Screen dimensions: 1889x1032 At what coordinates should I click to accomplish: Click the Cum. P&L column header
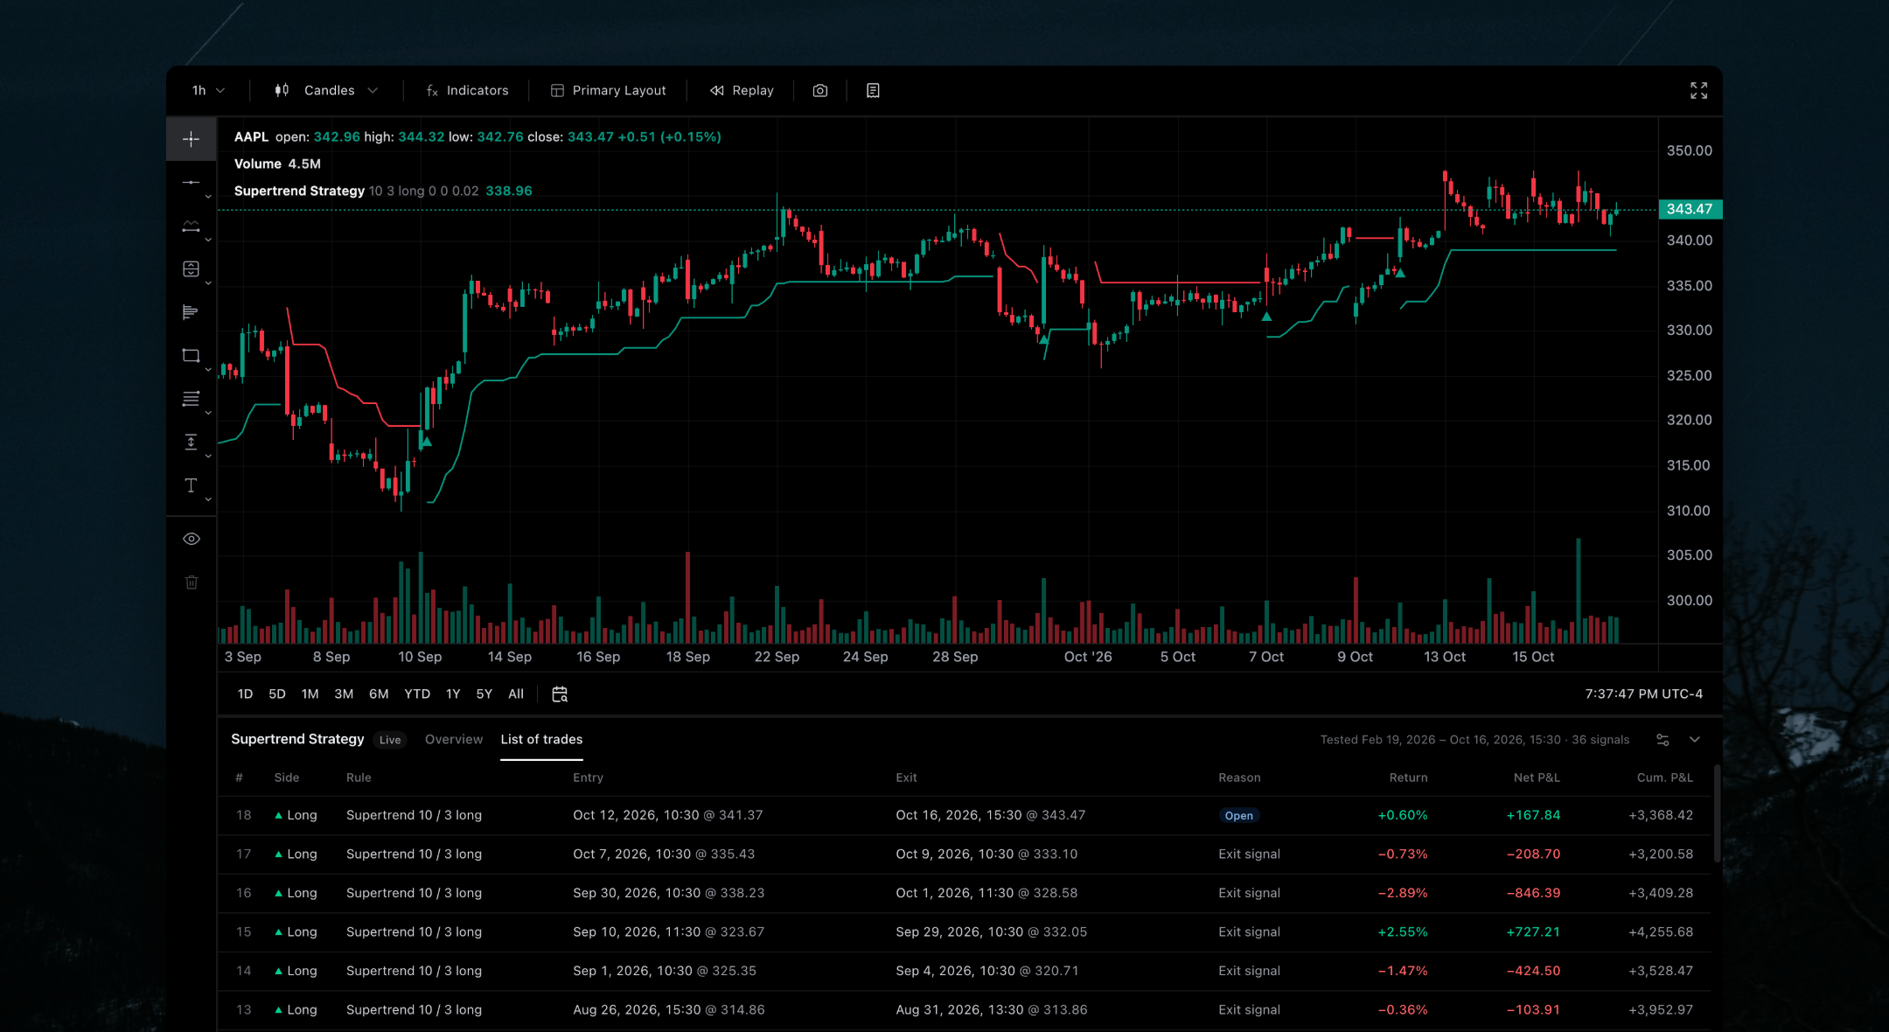tap(1664, 777)
